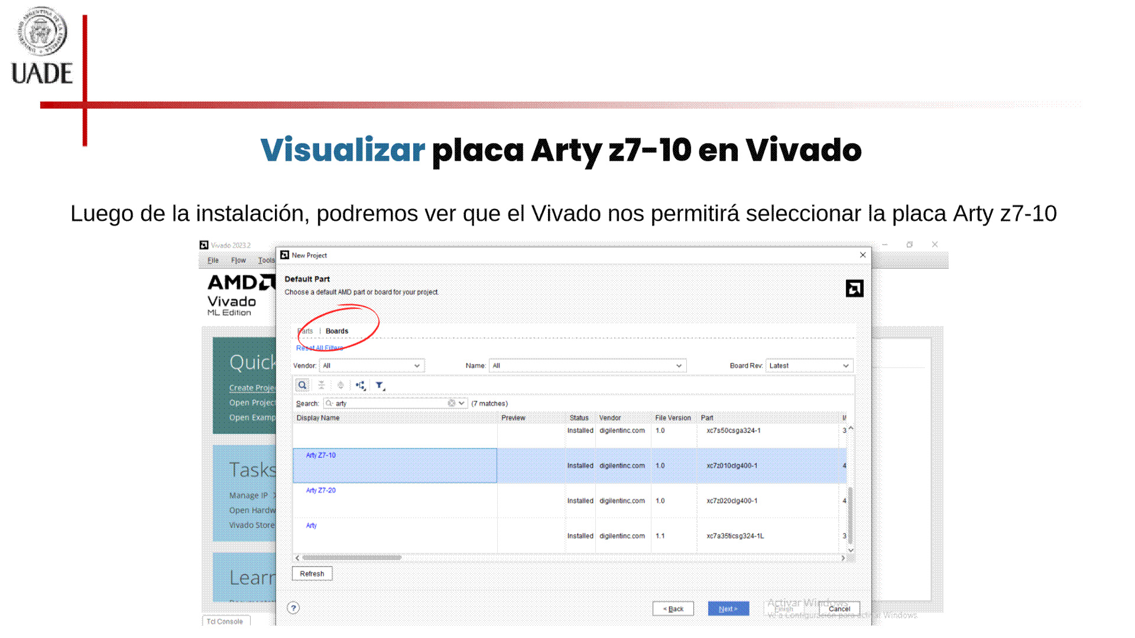1135x638 pixels.
Task: Click the group by hierarchy icon
Action: click(x=361, y=385)
